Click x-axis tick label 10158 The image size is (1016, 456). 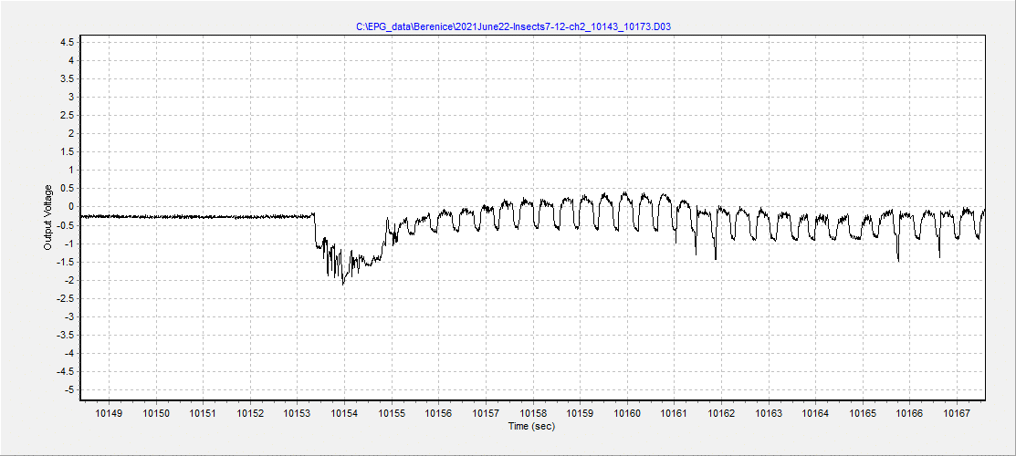[532, 413]
